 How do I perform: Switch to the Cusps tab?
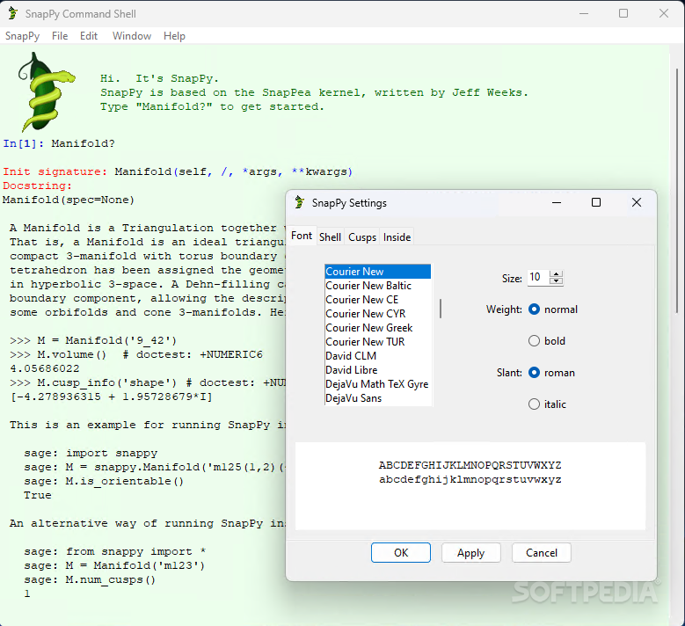tap(362, 237)
